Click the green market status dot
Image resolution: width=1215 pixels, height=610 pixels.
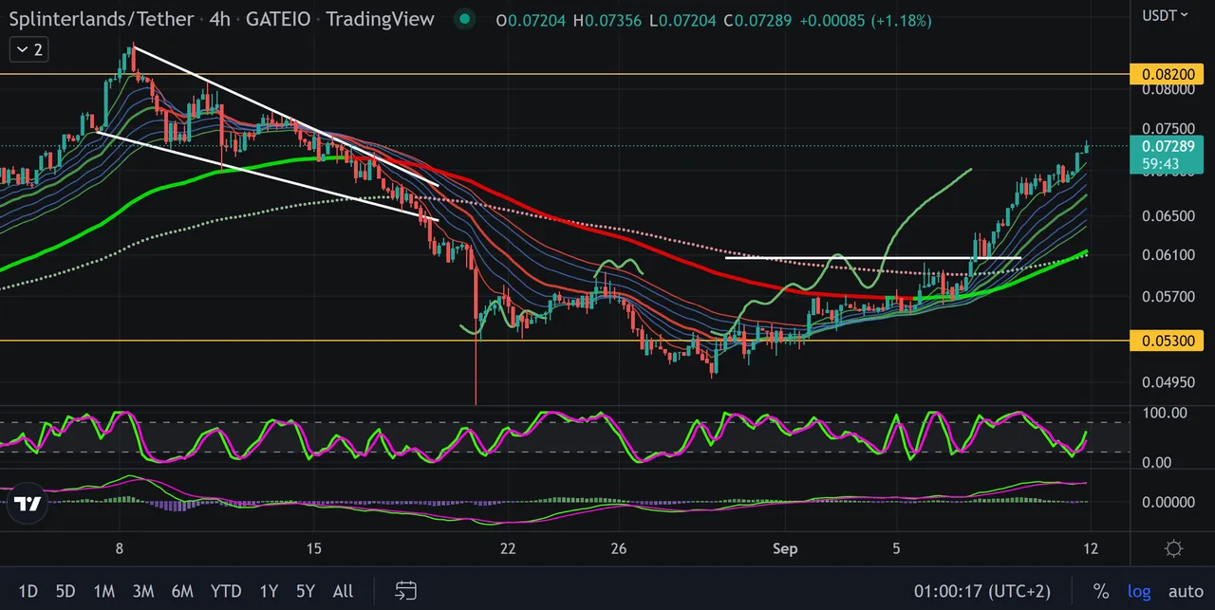(x=463, y=19)
